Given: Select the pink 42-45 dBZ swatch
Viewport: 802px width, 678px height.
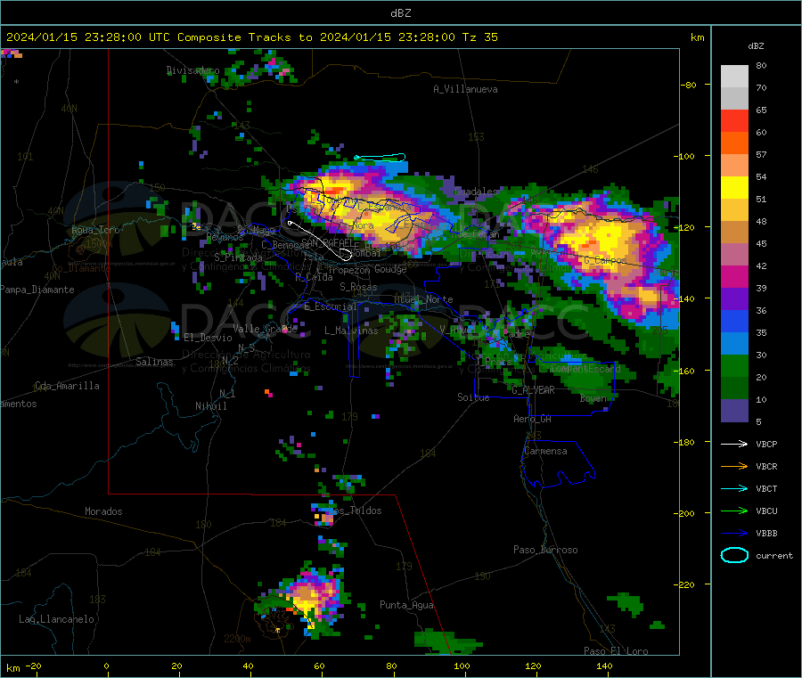Looking at the screenshot, I should coord(734,255).
